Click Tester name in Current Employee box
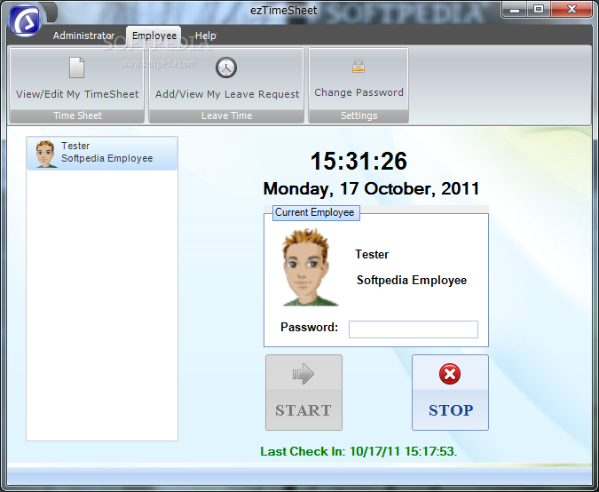 point(372,254)
